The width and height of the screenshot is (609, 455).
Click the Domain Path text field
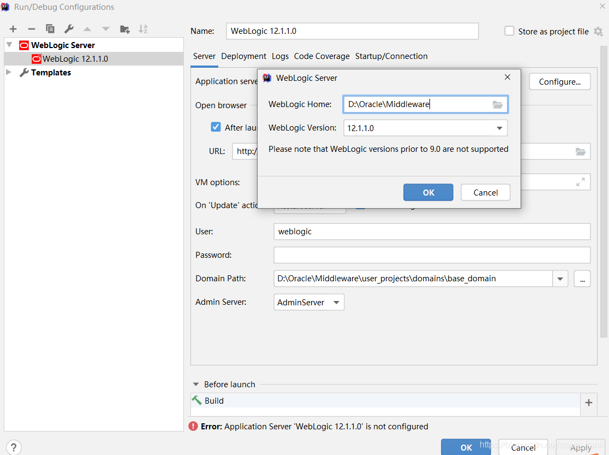413,279
